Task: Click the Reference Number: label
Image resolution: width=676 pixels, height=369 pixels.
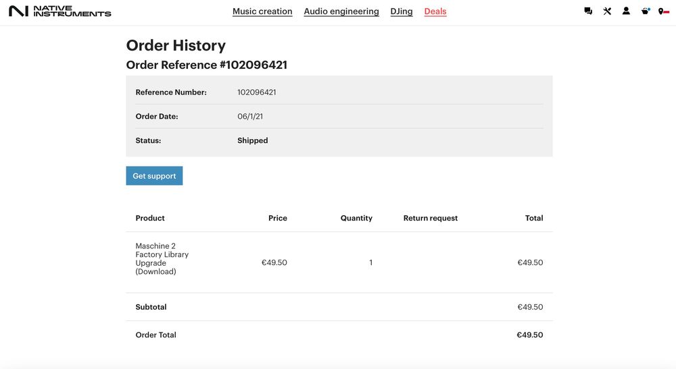Action: pos(171,92)
